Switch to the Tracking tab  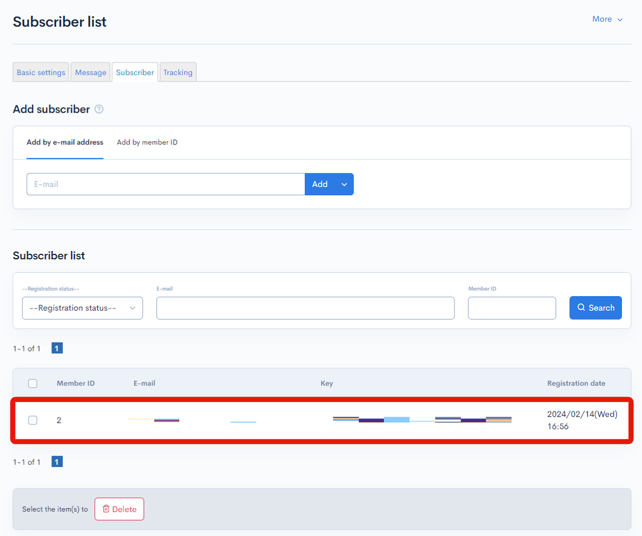click(x=178, y=72)
